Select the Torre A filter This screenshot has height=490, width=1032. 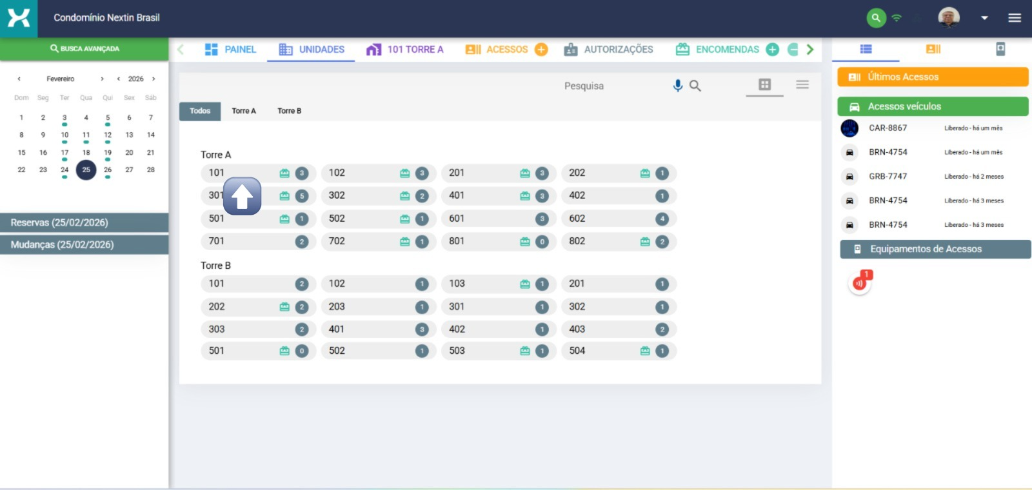(244, 111)
